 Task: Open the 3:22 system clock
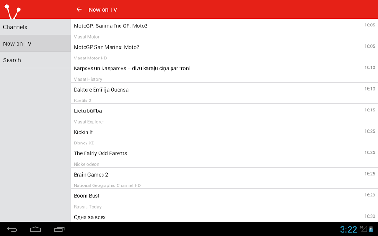tap(348, 229)
